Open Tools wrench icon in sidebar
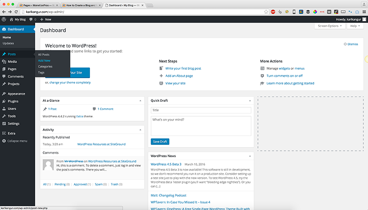The height and width of the screenshot is (210, 368). click(4, 116)
